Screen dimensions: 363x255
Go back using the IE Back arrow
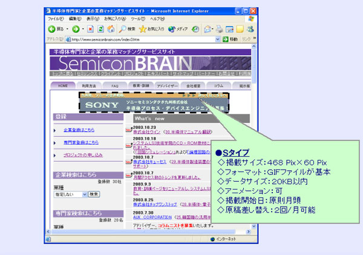coord(51,29)
